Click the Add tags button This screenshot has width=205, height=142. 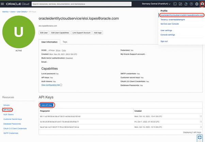click(98, 33)
